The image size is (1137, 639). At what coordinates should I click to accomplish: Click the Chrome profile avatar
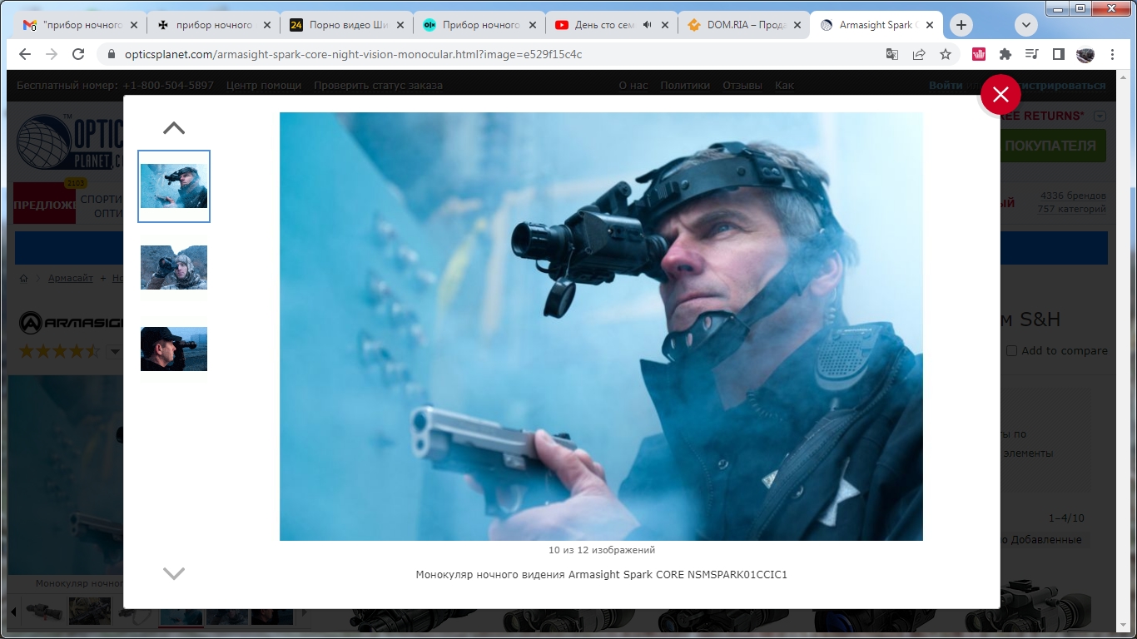tap(1085, 55)
